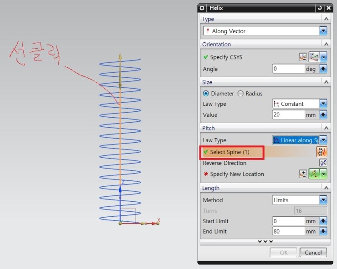Open the Point Dialog icon for Specify New Location
Viewport: 337px width, 269px height.
[303, 174]
